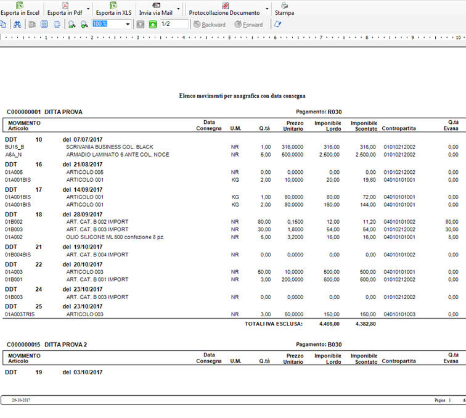
Task: Expand the Invia via Mail dropdown arrow
Action: [178, 9]
